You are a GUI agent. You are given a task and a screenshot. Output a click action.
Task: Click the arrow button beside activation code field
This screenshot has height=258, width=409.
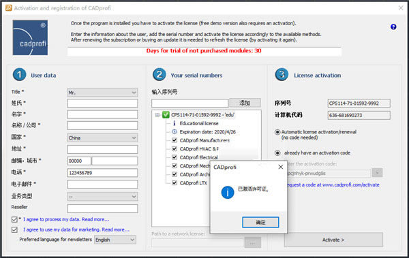(377, 173)
